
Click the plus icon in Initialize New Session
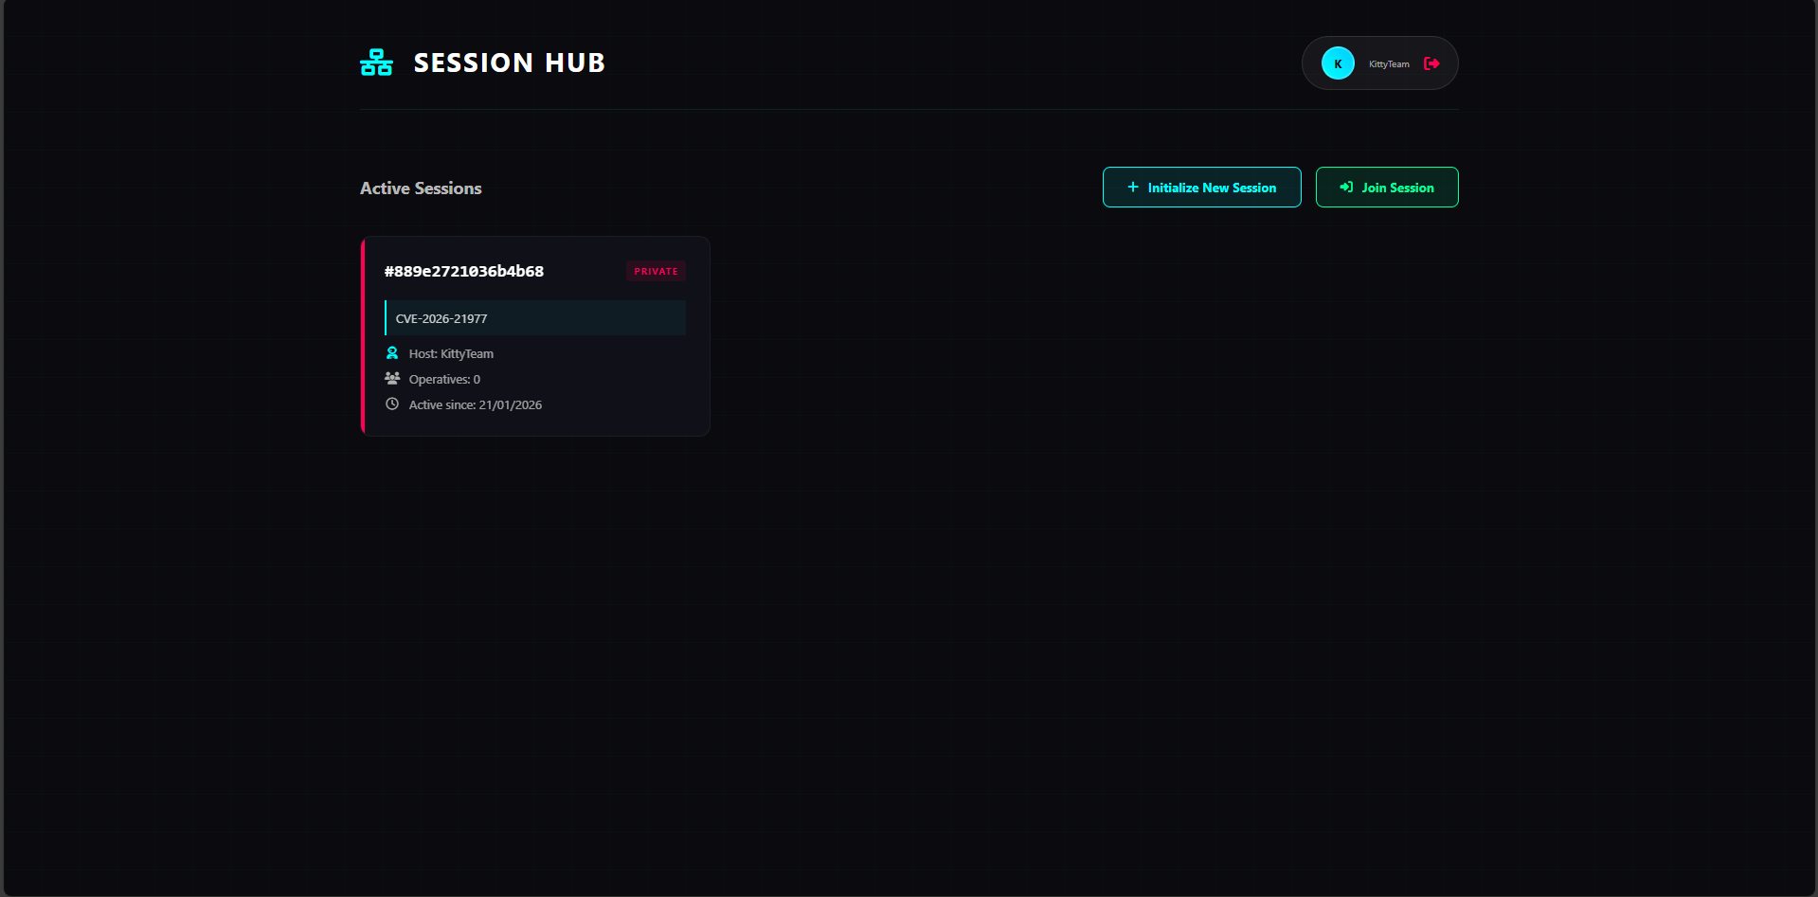1133,188
